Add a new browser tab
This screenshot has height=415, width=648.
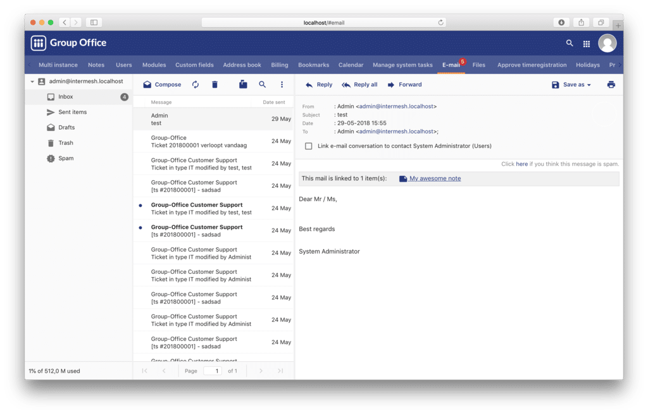click(x=618, y=25)
